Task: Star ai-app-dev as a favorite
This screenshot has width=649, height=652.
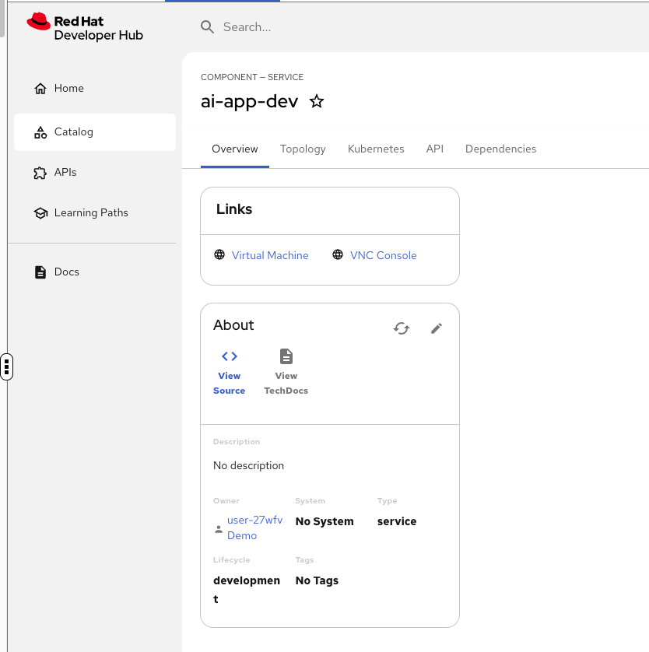Action: [317, 102]
